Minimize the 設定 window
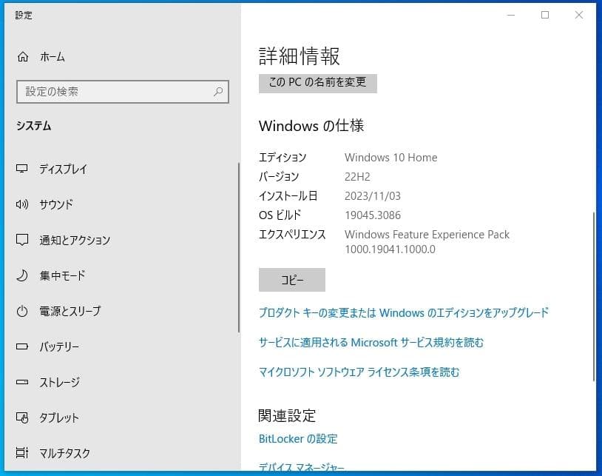Image resolution: width=602 pixels, height=476 pixels. point(511,15)
